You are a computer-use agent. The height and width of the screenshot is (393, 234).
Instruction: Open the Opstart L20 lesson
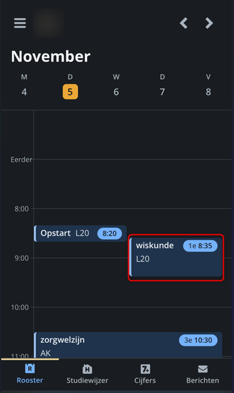[x=80, y=233]
